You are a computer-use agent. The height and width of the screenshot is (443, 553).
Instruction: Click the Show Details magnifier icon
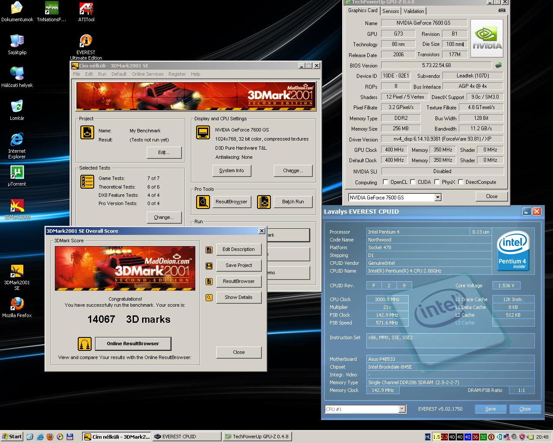coord(209,298)
